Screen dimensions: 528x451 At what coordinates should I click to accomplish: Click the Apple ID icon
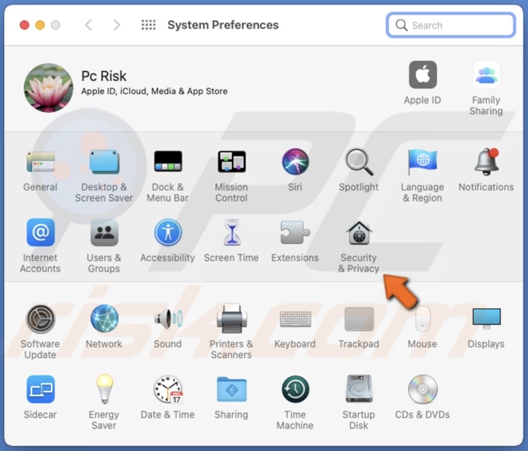pos(422,76)
